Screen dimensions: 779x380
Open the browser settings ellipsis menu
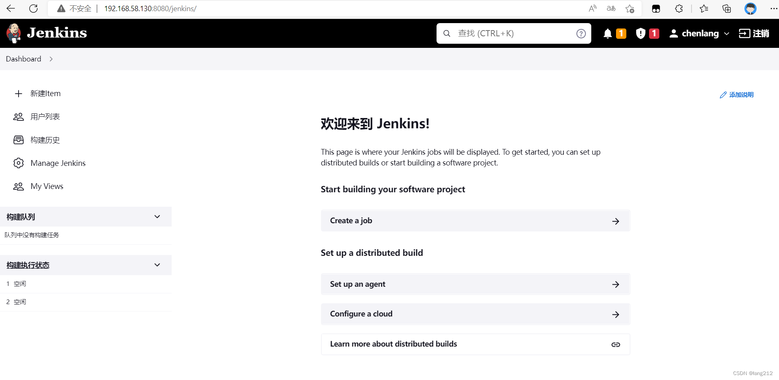(x=774, y=9)
